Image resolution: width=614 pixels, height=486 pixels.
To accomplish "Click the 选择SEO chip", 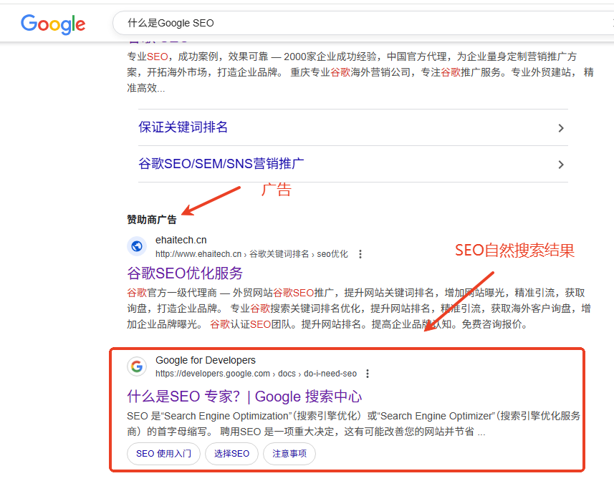I will tap(232, 454).
